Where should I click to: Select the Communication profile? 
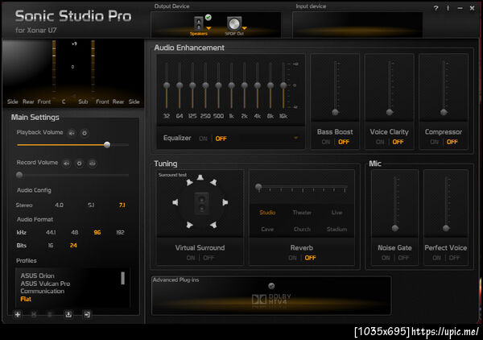pos(43,291)
